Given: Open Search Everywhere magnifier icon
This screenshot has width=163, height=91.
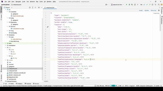Looking at the screenshot, I should click(x=159, y=5).
